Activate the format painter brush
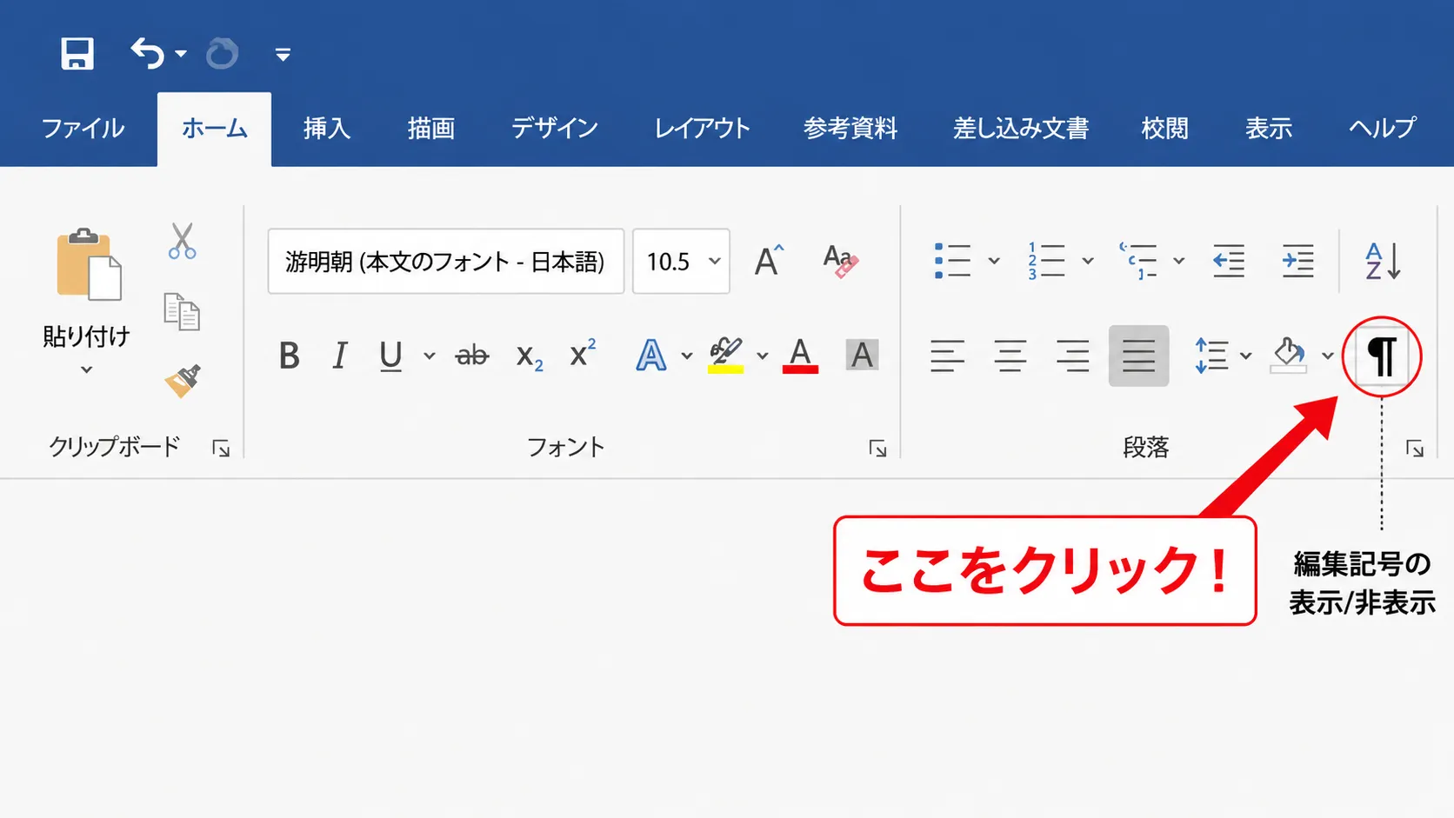 (183, 381)
